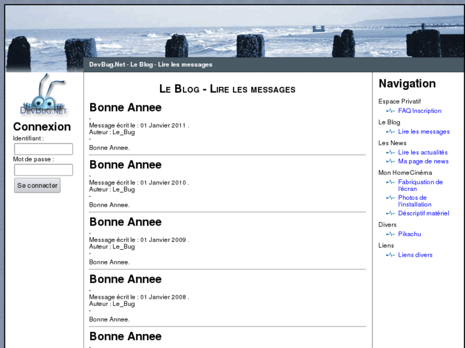Click the Navigation heading
The width and height of the screenshot is (465, 348).
coord(407,84)
